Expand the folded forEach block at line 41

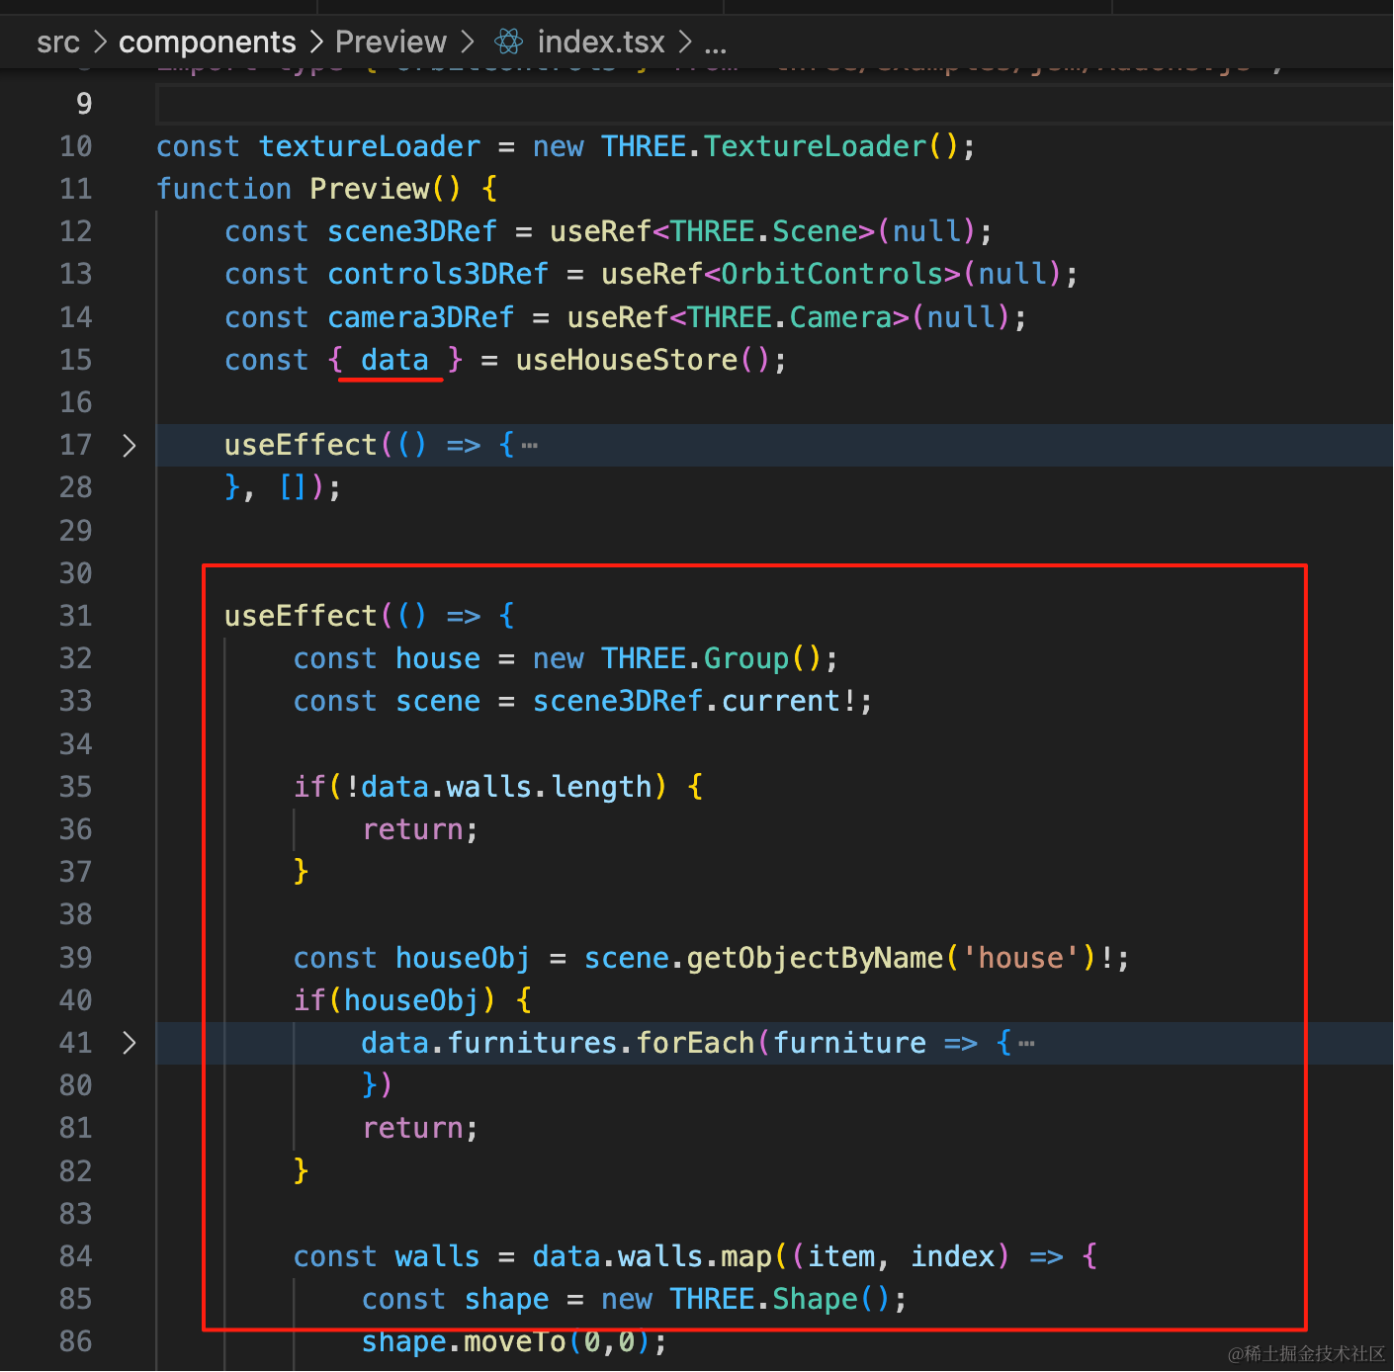click(x=129, y=1043)
